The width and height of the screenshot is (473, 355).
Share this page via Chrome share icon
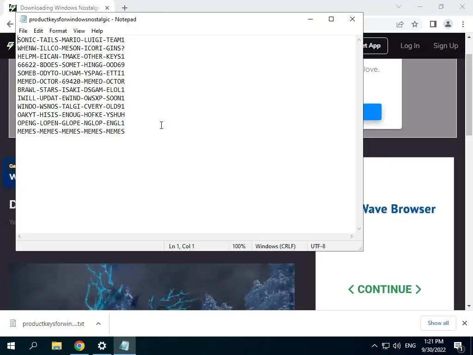(x=400, y=24)
